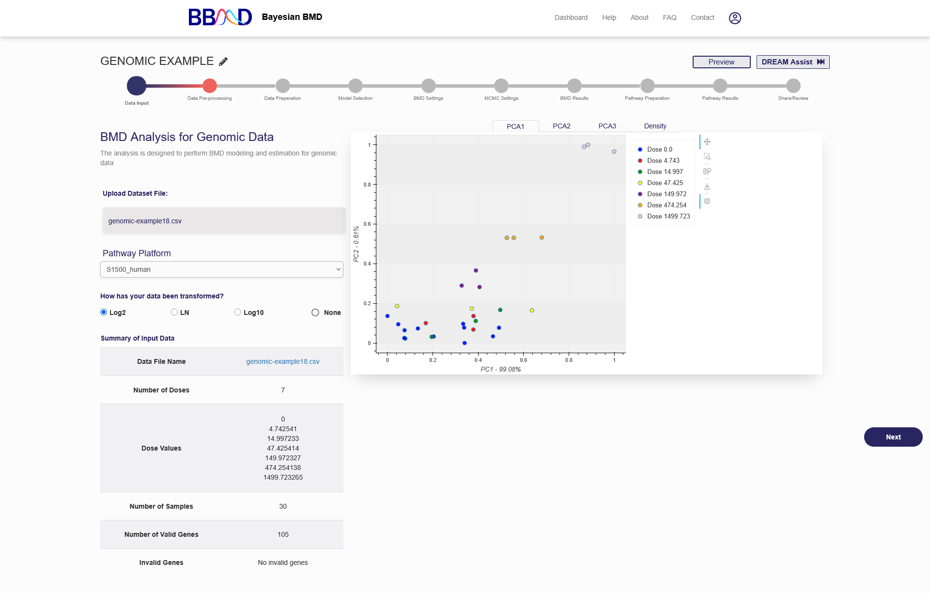Jump to the Data Pre-processing step marker
This screenshot has width=930, height=593.
point(210,86)
